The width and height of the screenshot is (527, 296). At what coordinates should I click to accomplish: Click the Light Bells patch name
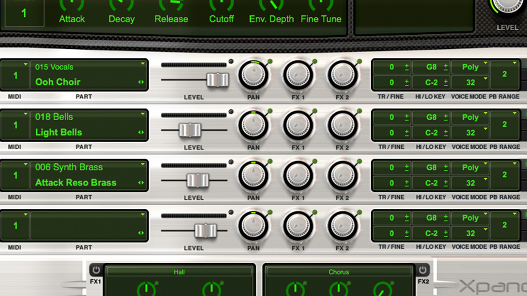point(58,132)
